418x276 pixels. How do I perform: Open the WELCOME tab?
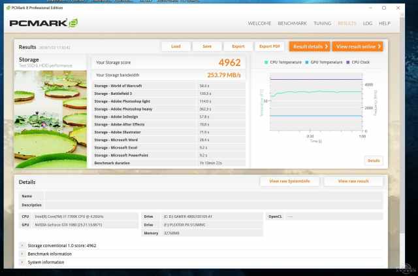[x=259, y=24]
